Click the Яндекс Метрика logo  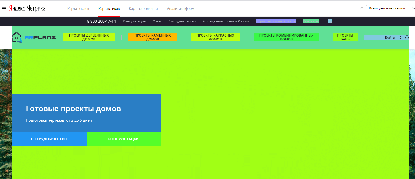[x=27, y=8]
